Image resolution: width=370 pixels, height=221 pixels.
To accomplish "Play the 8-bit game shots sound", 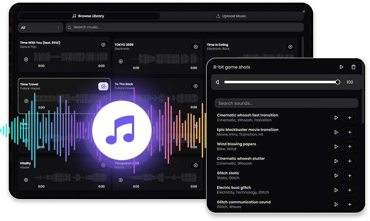I will tap(342, 67).
